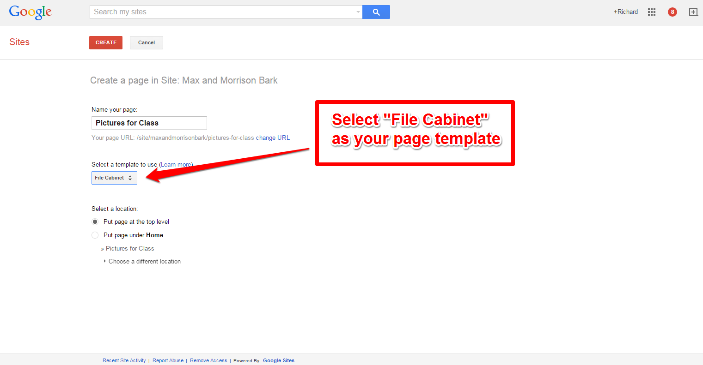Open Recent Site Activity footer link
The width and height of the screenshot is (703, 365).
tap(124, 360)
